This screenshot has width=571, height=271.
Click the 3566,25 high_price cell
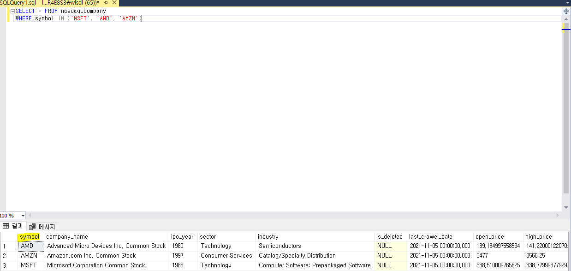click(x=547, y=256)
